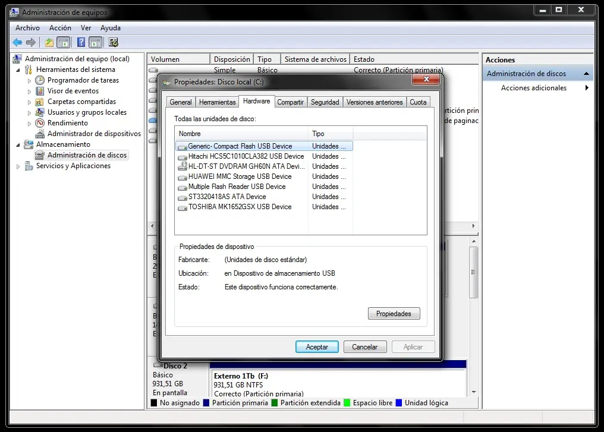This screenshot has height=432, width=604.
Task: Select Administración de discos in the tree
Action: (x=87, y=154)
